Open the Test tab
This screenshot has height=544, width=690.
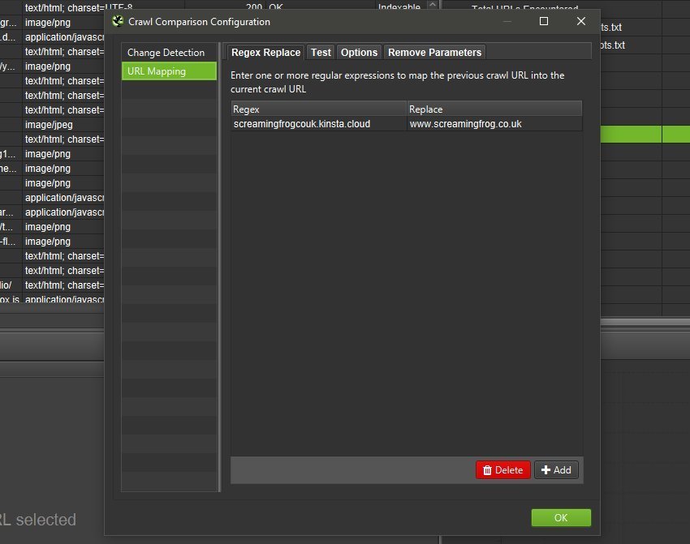coord(321,53)
